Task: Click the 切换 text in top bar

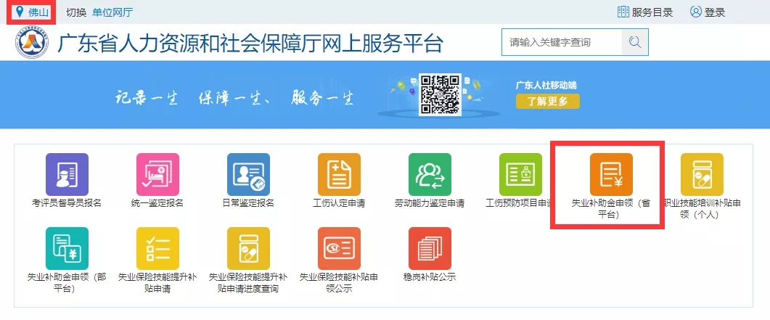Action: coord(76,12)
